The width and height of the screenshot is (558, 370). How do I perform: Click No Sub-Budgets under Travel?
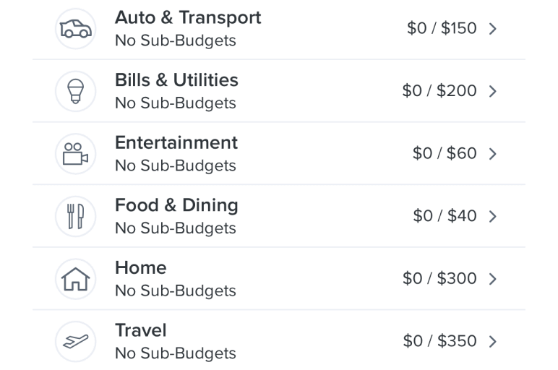pos(176,353)
